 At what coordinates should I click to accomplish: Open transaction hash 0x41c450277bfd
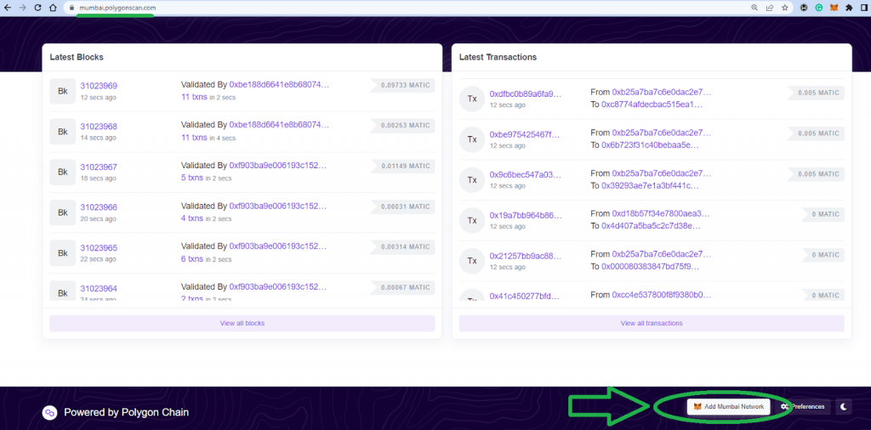pos(526,297)
